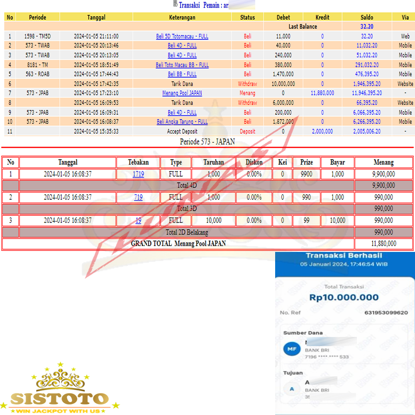The width and height of the screenshot is (415, 415).
Task: Click the reference number 631953099620
Action: pyautogui.click(x=386, y=312)
